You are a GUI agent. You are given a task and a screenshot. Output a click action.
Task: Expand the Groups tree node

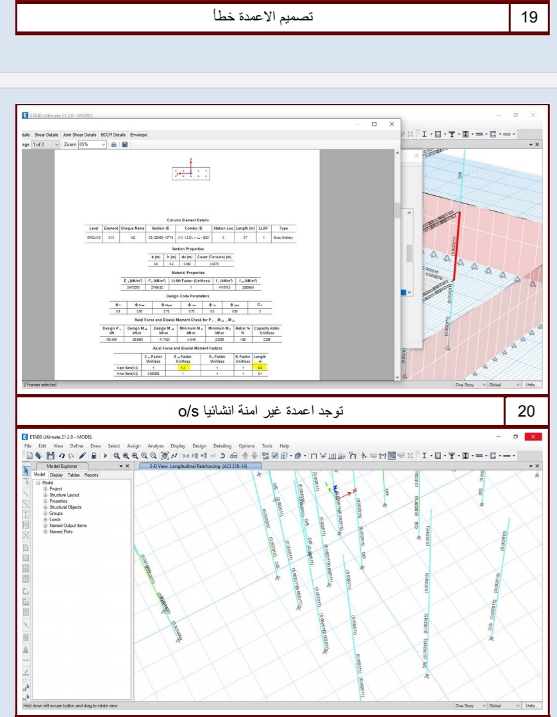(46, 514)
